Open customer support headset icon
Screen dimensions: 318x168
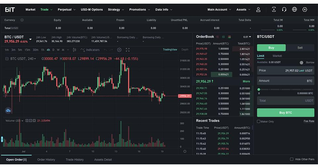[x=284, y=9]
